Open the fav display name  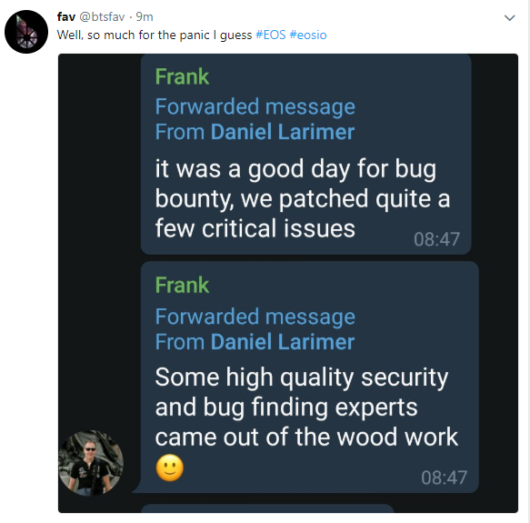[x=66, y=16]
